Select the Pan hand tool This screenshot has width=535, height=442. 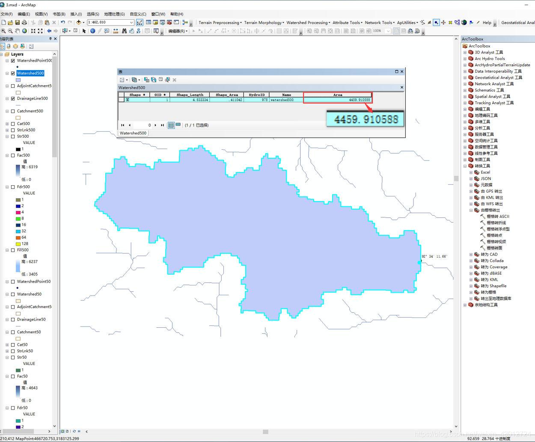pos(18,31)
